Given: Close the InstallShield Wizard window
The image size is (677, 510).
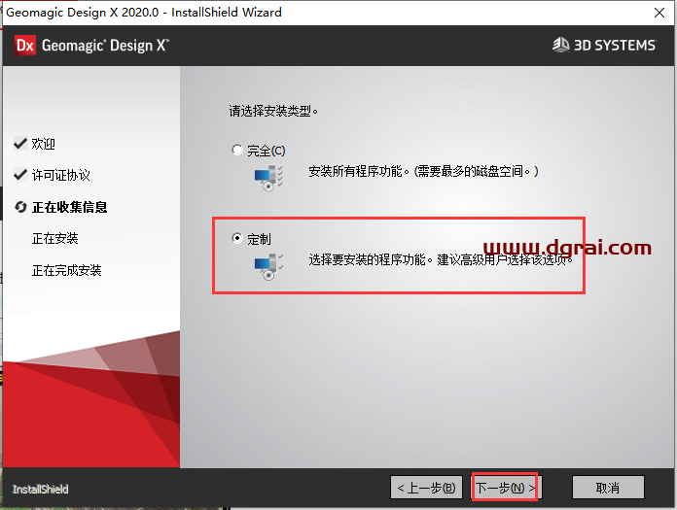Looking at the screenshot, I should point(659,13).
